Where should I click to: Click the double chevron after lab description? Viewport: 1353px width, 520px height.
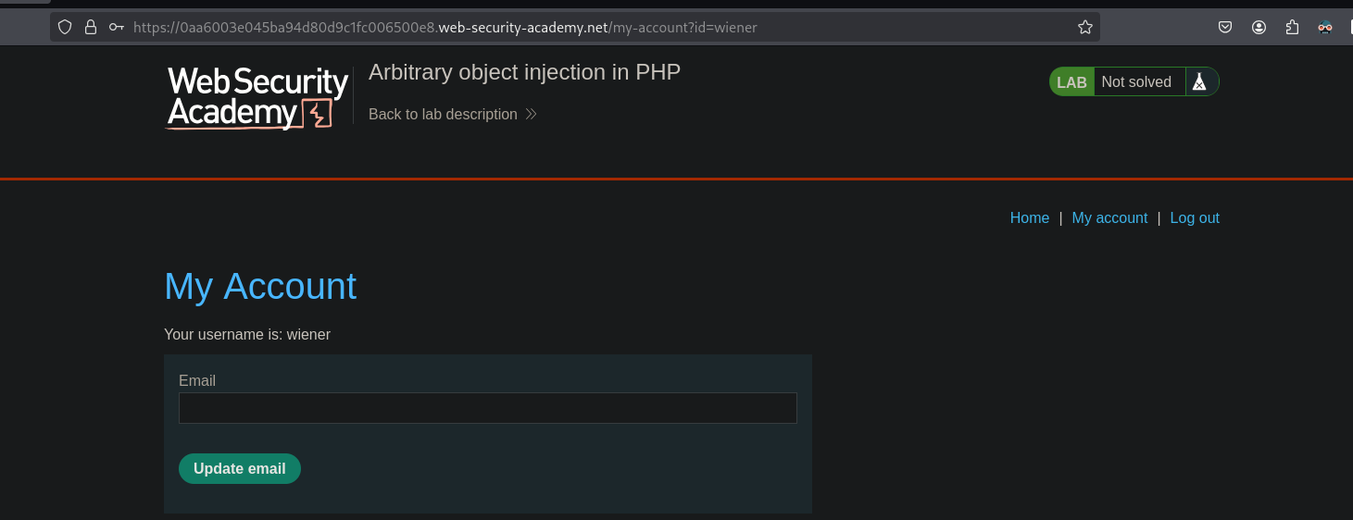point(532,115)
